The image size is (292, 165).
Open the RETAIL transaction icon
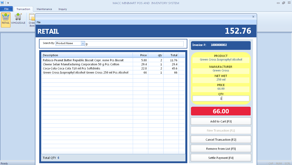coord(5,20)
